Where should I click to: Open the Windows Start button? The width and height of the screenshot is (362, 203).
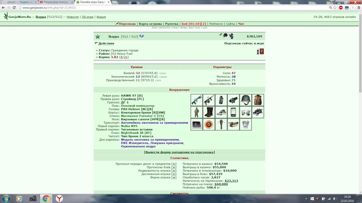click(x=6, y=198)
